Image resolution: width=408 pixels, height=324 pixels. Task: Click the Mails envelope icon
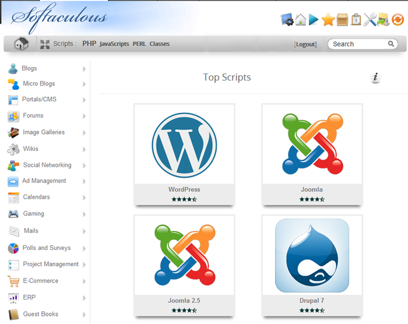(14, 231)
